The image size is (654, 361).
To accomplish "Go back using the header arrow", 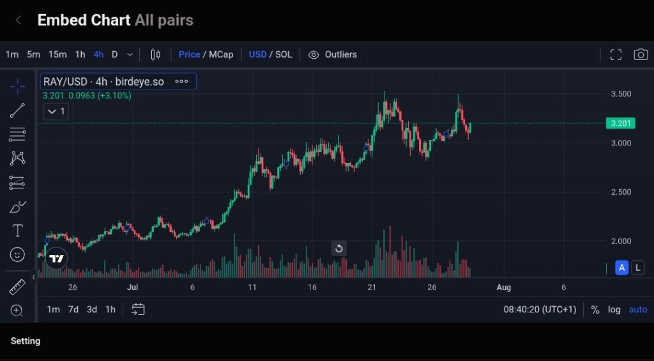I will tap(19, 20).
